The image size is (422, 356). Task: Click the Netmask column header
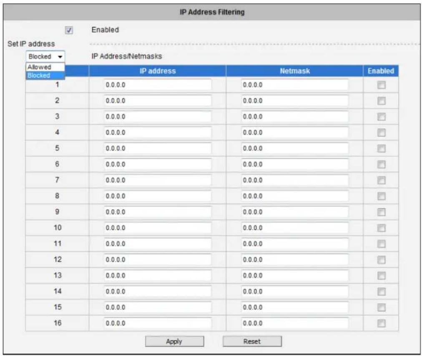click(x=295, y=71)
